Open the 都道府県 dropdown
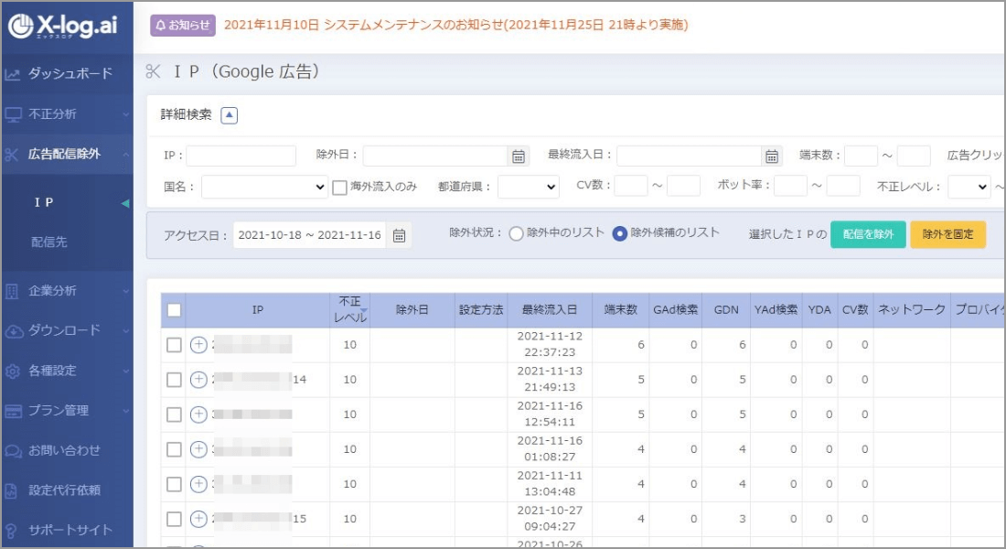This screenshot has width=1006, height=549. coord(528,187)
